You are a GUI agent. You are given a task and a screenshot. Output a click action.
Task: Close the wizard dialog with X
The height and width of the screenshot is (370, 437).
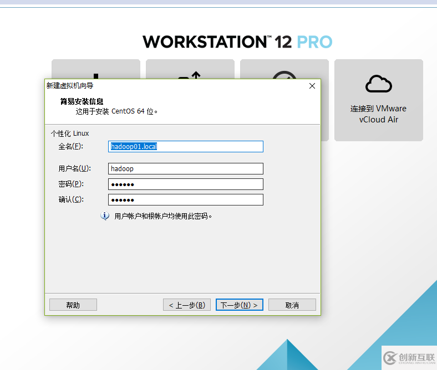pyautogui.click(x=312, y=86)
